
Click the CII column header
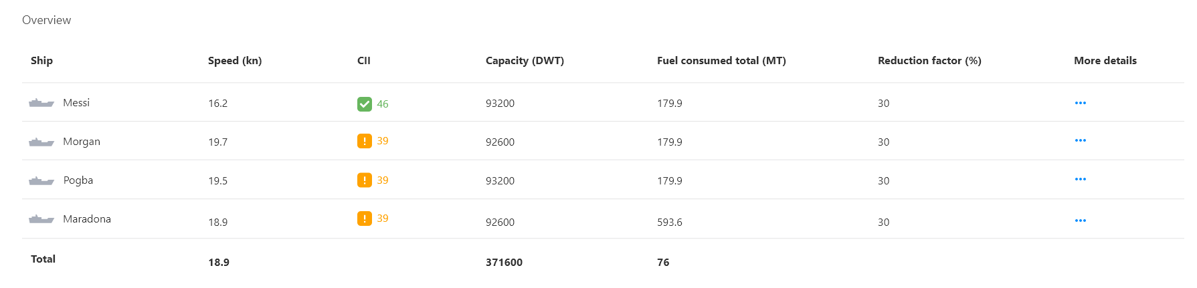tap(364, 61)
